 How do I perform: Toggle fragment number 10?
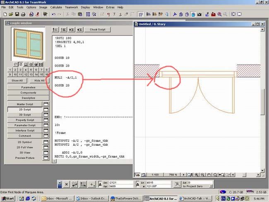15,75
